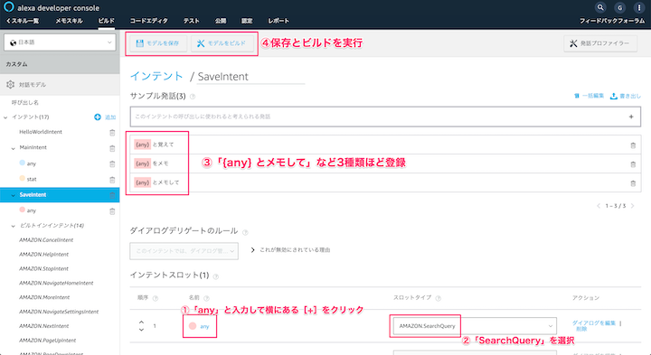Collapse the インテント(17) tree section
The height and width of the screenshot is (355, 651).
coord(5,117)
